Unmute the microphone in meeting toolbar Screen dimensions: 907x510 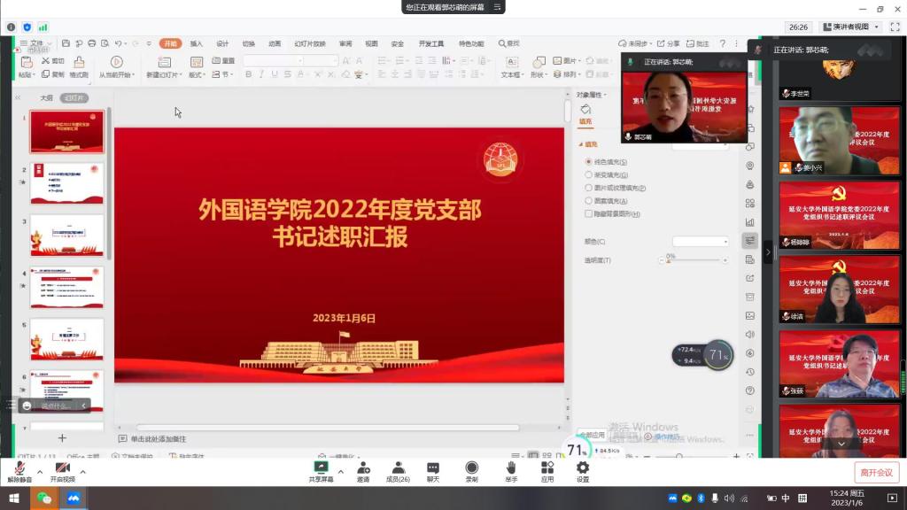coord(19,469)
